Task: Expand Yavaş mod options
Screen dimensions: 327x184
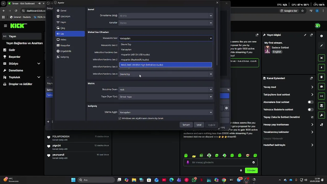Action: point(312,87)
